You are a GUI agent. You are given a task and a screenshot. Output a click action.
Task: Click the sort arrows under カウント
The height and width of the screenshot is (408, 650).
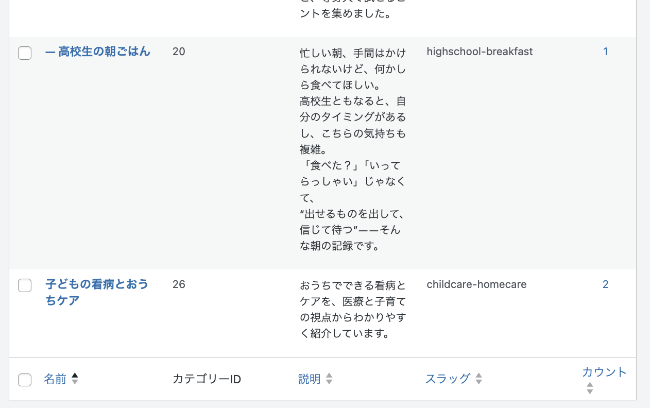point(590,388)
